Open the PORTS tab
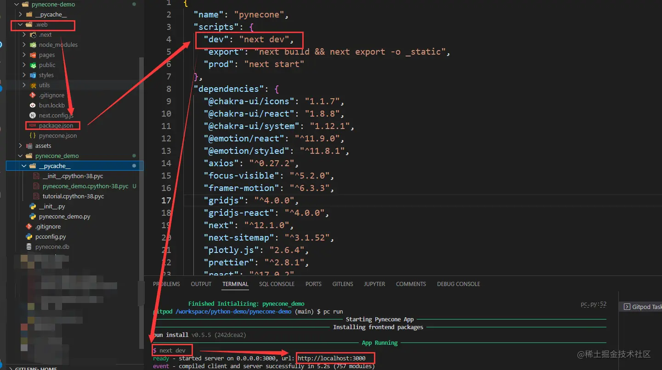 coord(313,284)
